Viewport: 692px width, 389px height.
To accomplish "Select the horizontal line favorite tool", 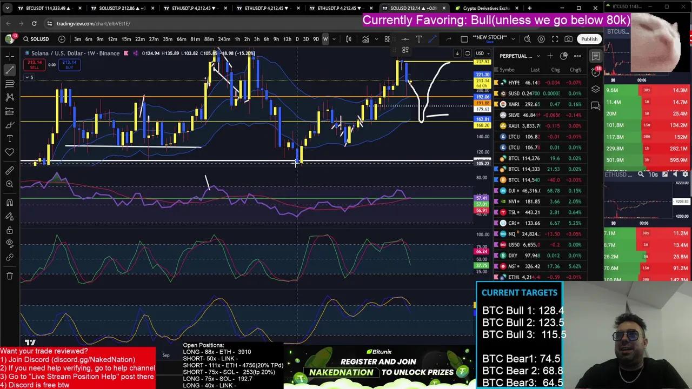I will tap(405, 39).
